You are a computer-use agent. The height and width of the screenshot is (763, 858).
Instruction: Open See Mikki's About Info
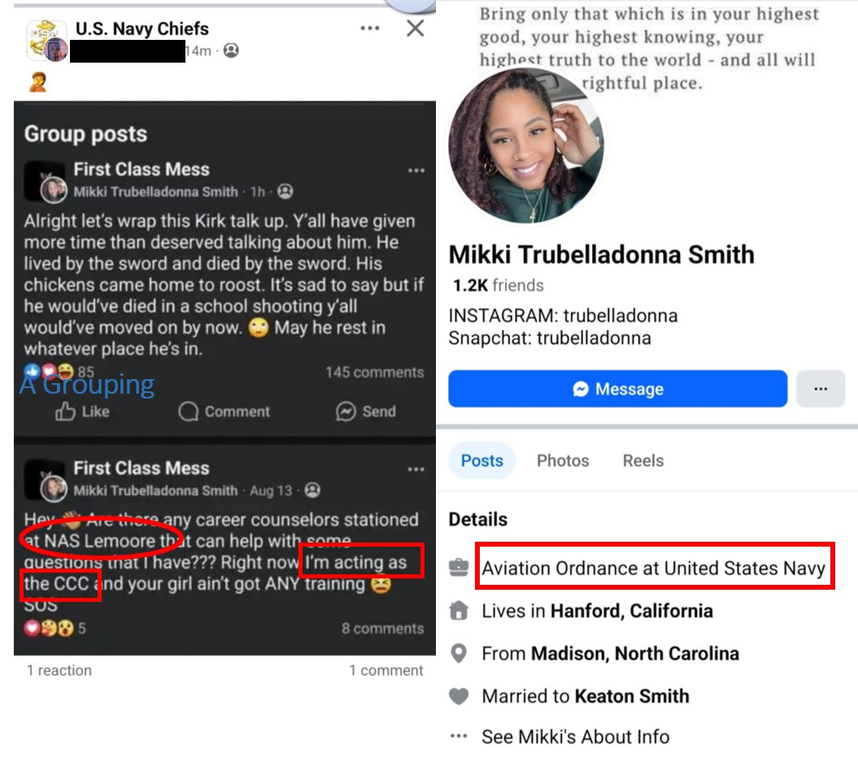tap(575, 737)
